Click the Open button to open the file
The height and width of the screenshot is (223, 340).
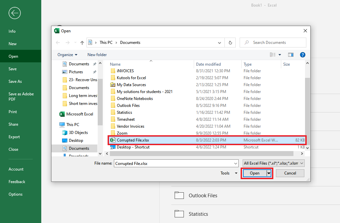coord(254,173)
